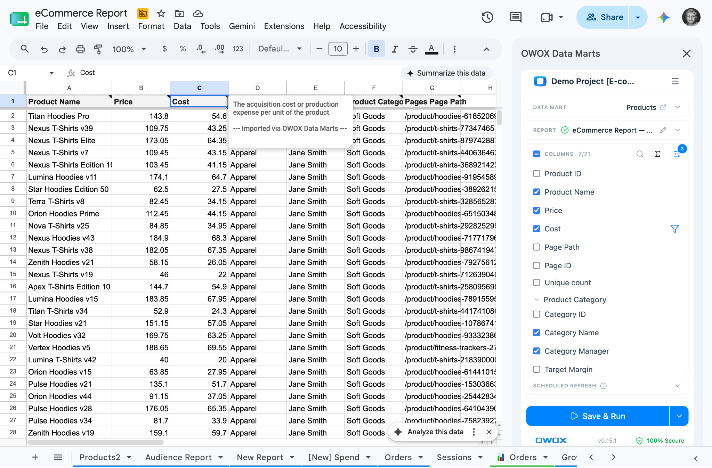
Task: Open Save & Run options dropdown
Action: (679, 416)
